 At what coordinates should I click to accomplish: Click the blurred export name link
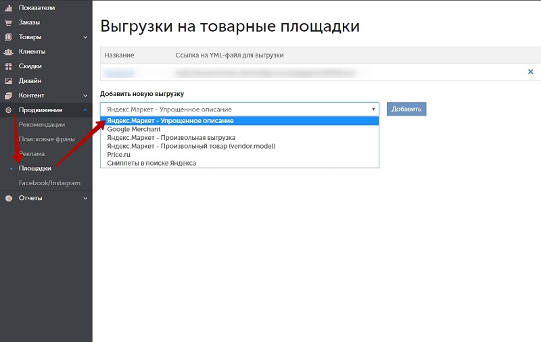(119, 73)
